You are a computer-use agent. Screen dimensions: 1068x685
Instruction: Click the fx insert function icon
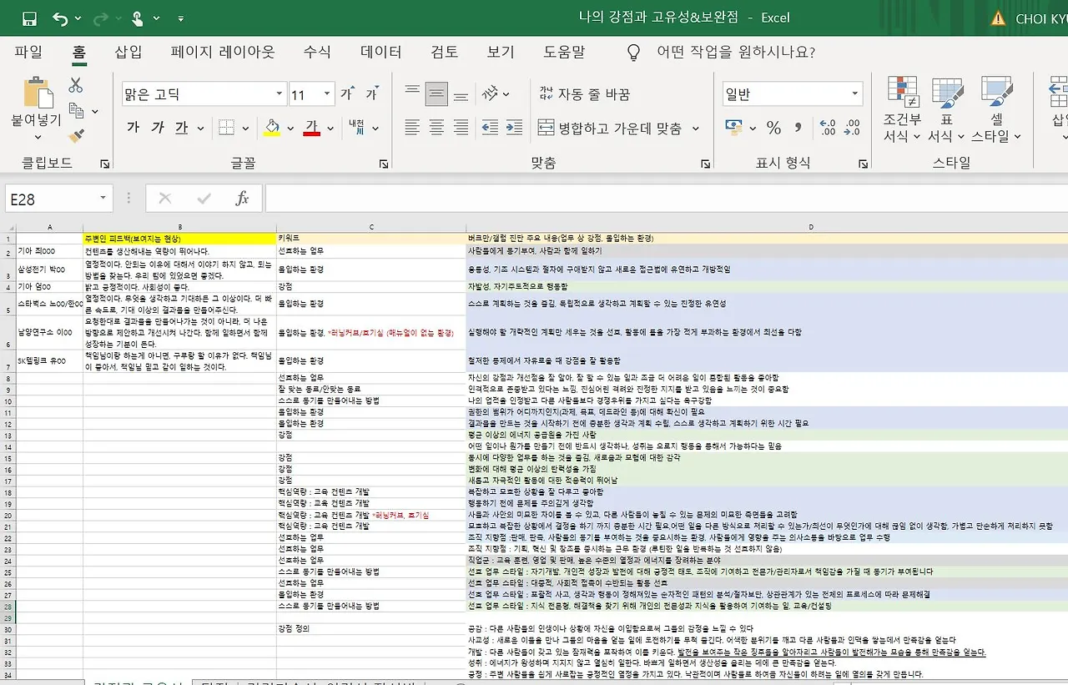coord(242,199)
